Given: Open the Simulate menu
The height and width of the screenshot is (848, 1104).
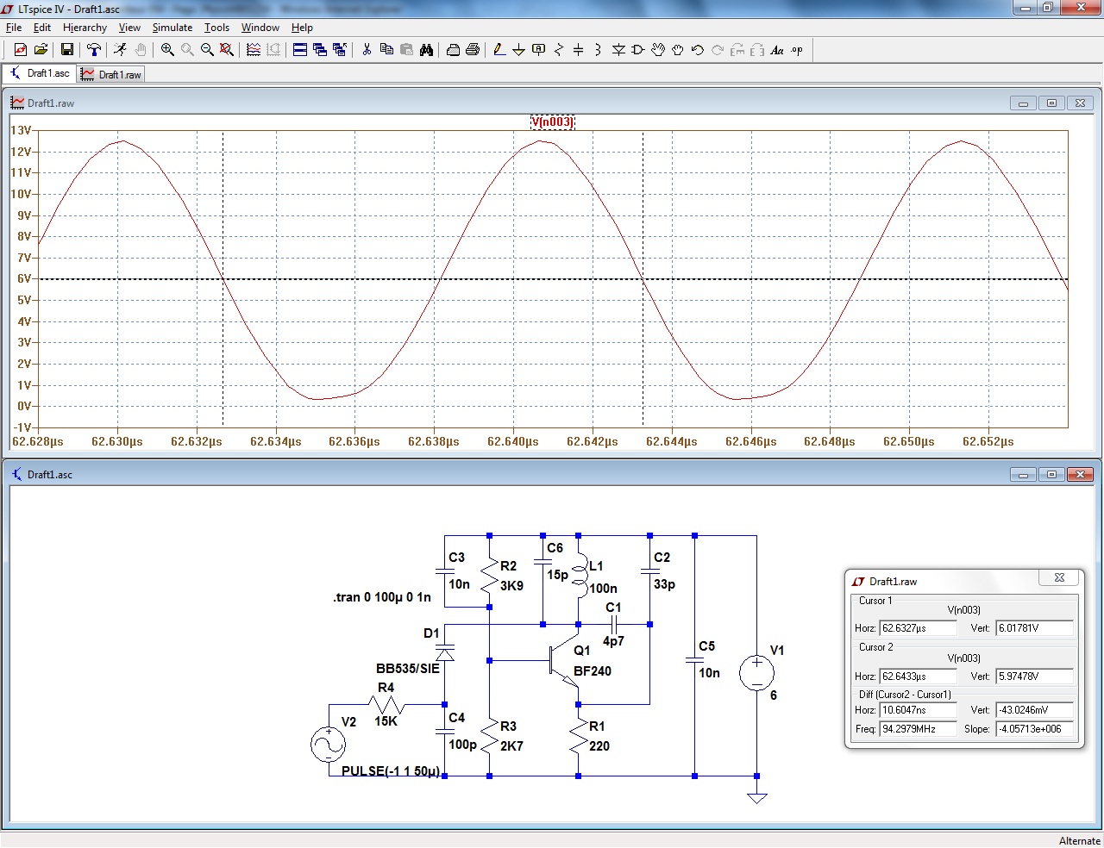Looking at the screenshot, I should pos(172,28).
